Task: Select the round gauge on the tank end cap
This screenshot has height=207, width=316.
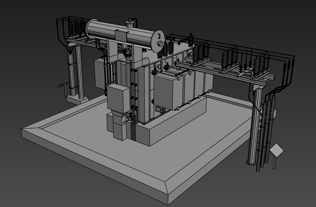Action: point(160,43)
